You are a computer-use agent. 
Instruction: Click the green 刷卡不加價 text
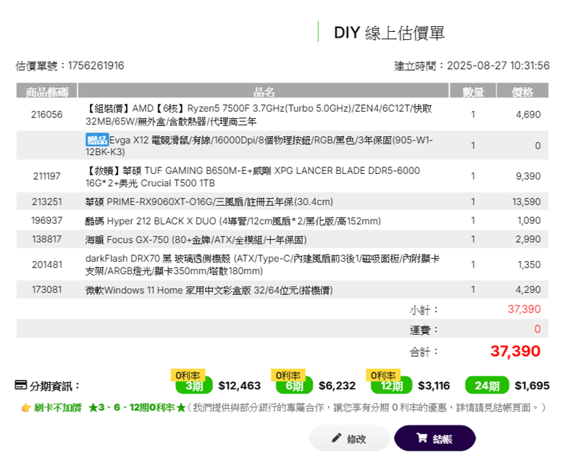pos(58,407)
